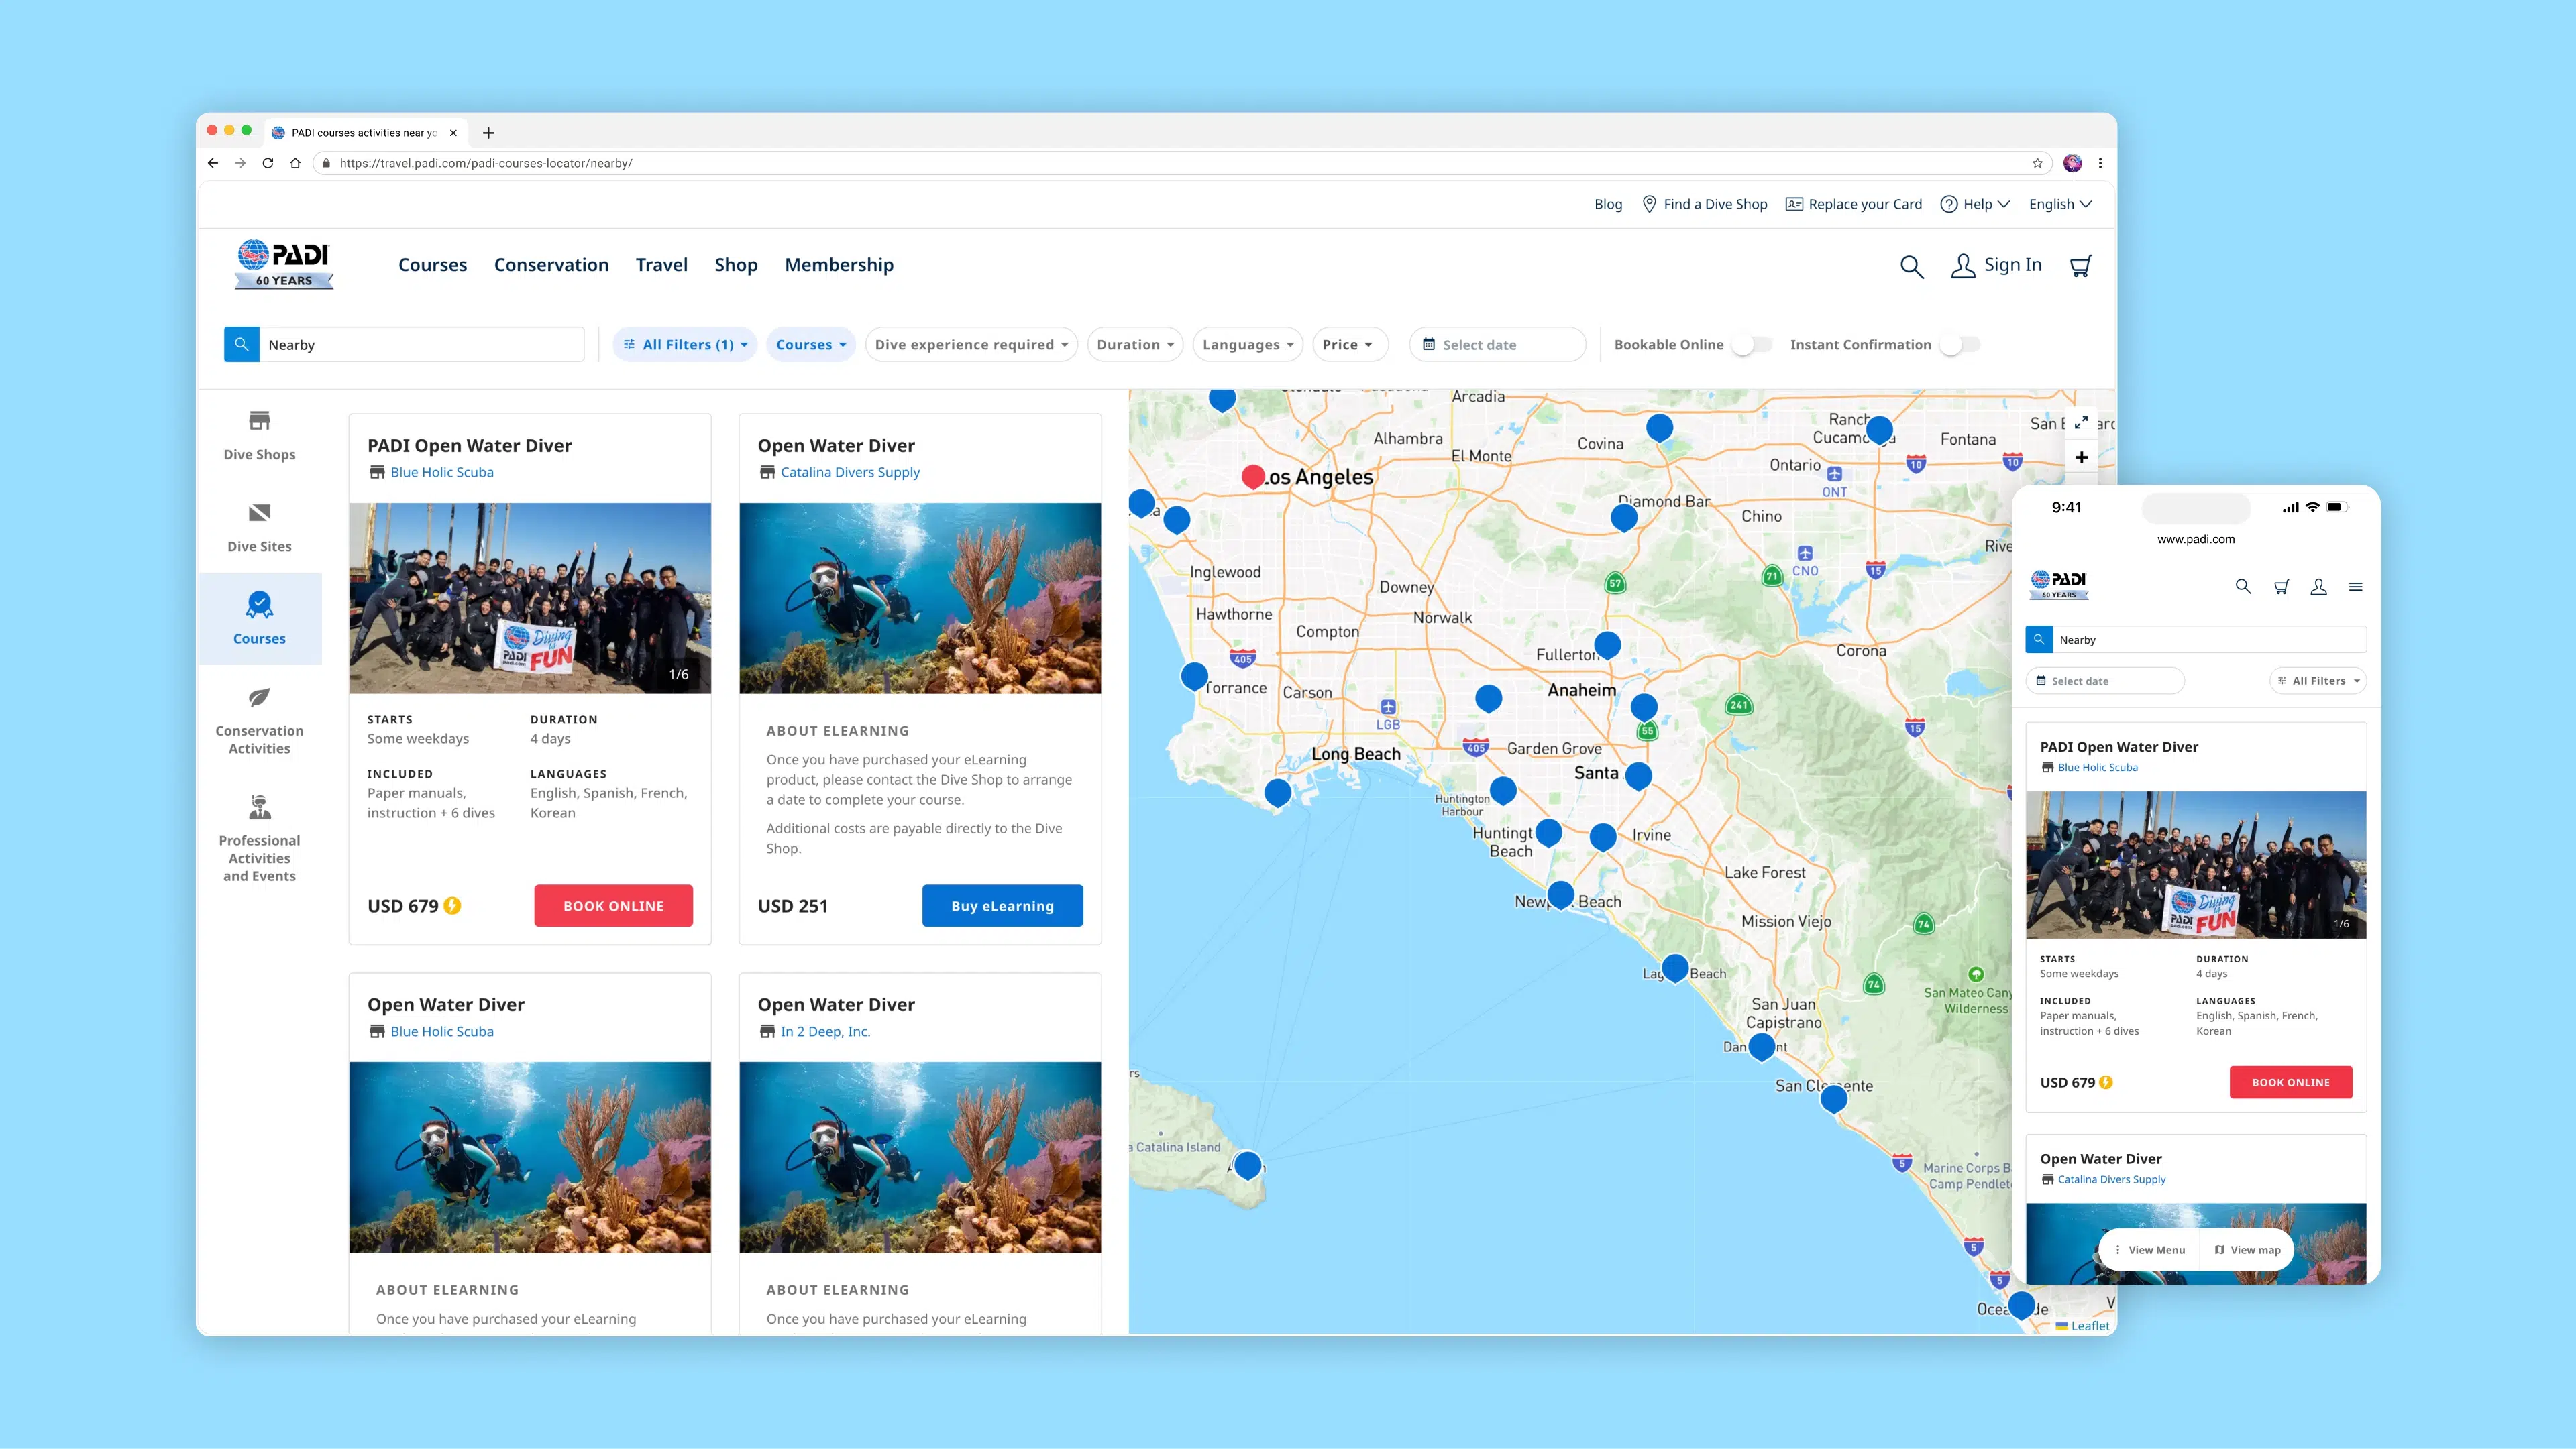Expand the map to fullscreen
The height and width of the screenshot is (1449, 2576).
pos(2081,422)
